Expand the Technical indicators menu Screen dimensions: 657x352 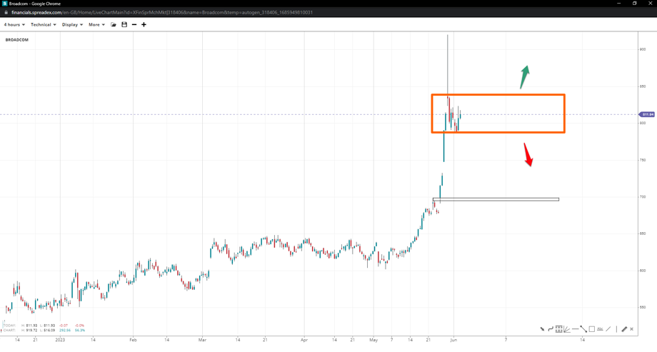(43, 25)
